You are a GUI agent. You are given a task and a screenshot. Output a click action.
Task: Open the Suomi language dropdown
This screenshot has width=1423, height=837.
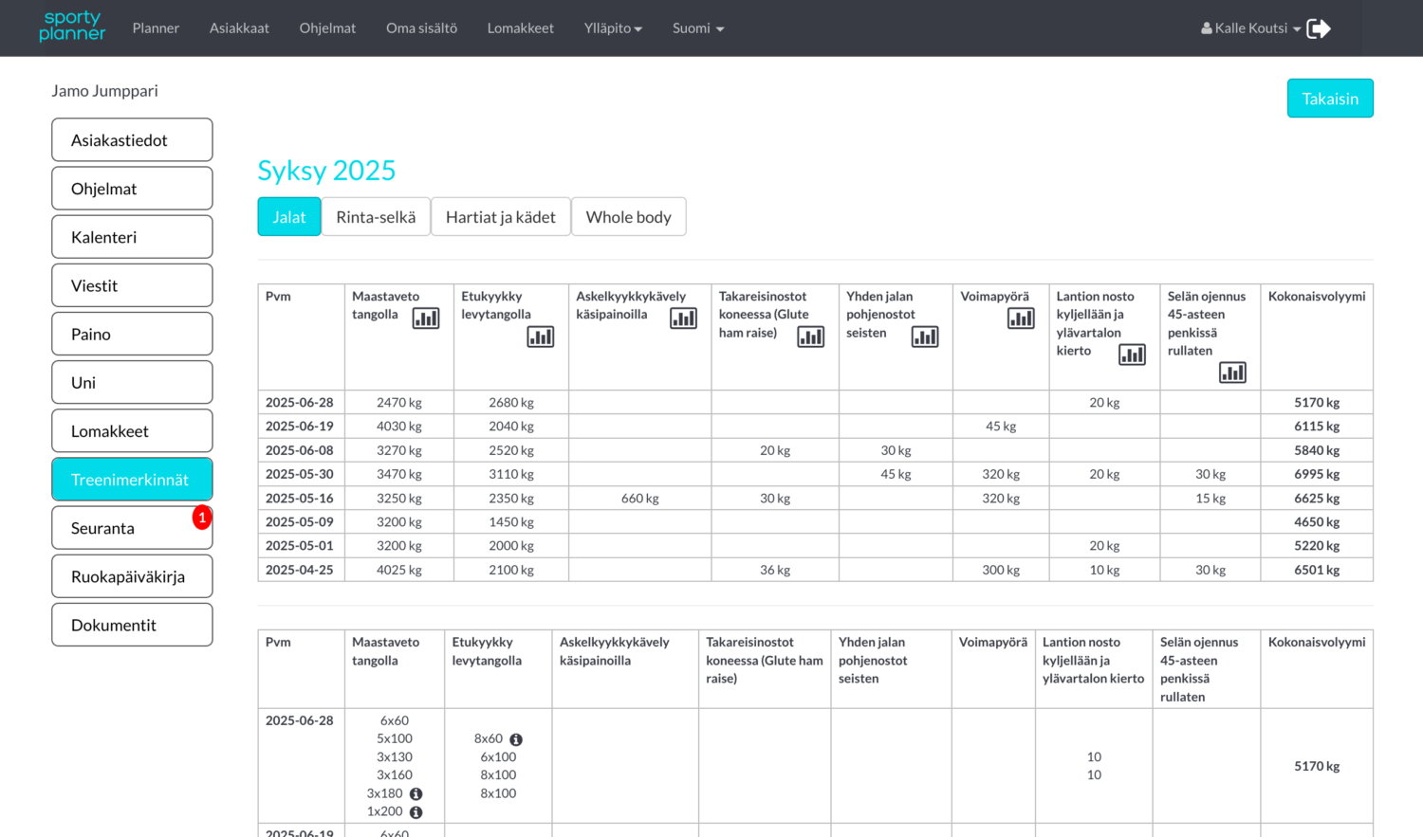click(697, 28)
